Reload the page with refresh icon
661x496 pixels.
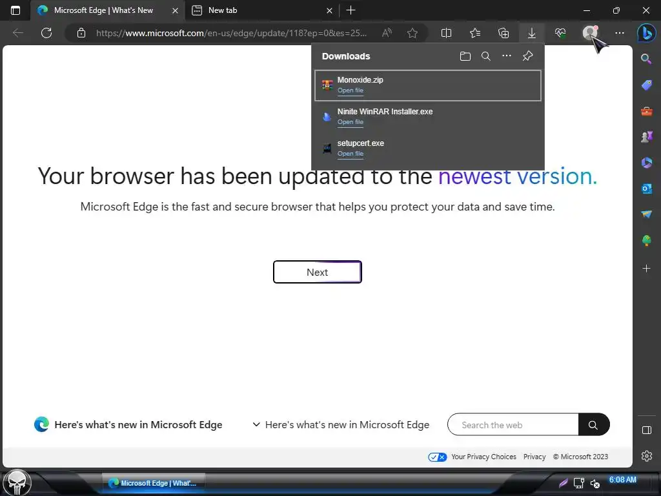click(46, 33)
